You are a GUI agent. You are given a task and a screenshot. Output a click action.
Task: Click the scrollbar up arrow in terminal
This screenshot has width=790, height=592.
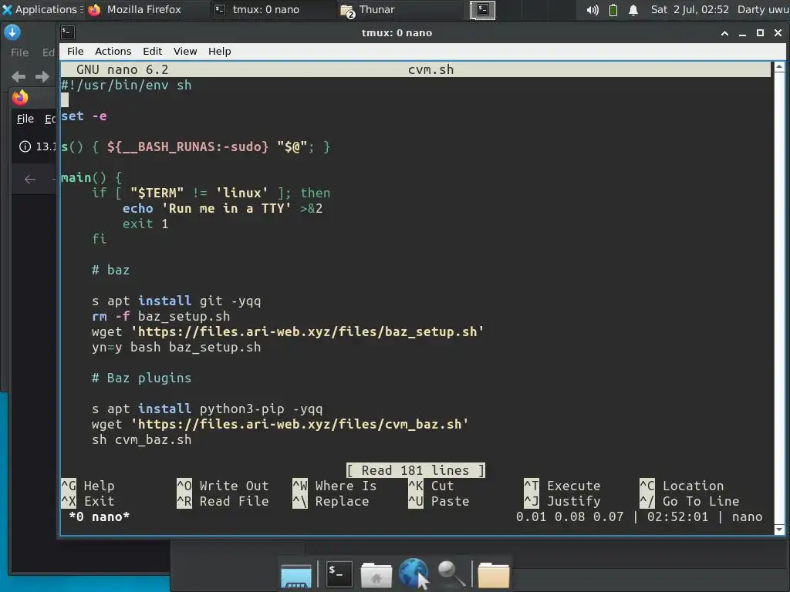click(779, 66)
